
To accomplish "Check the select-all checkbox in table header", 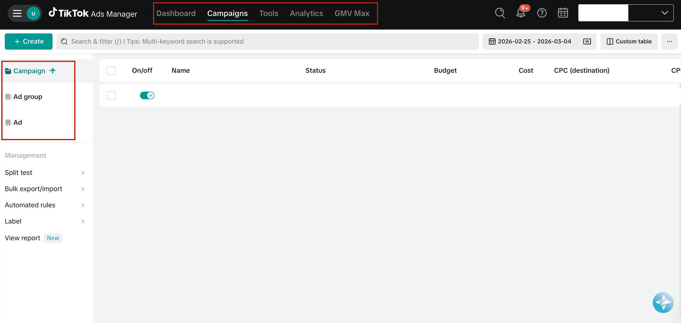I will 111,70.
